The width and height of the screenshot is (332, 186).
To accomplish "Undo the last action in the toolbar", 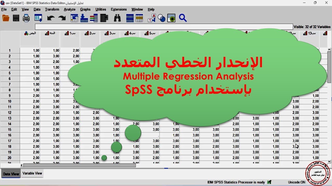I will coord(51,18).
